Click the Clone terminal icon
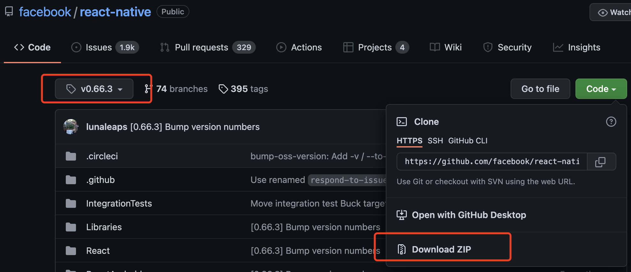Screen dimensions: 631x272 (402, 122)
